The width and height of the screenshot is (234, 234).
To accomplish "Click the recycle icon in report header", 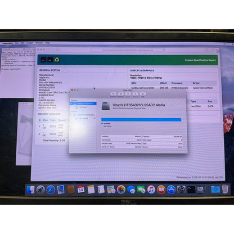I will (x=57, y=60).
